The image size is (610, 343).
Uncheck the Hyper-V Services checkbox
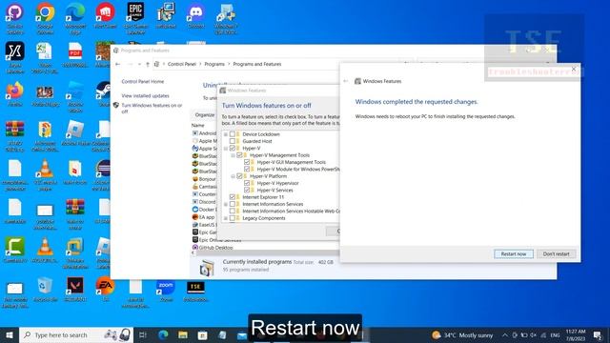tap(247, 191)
